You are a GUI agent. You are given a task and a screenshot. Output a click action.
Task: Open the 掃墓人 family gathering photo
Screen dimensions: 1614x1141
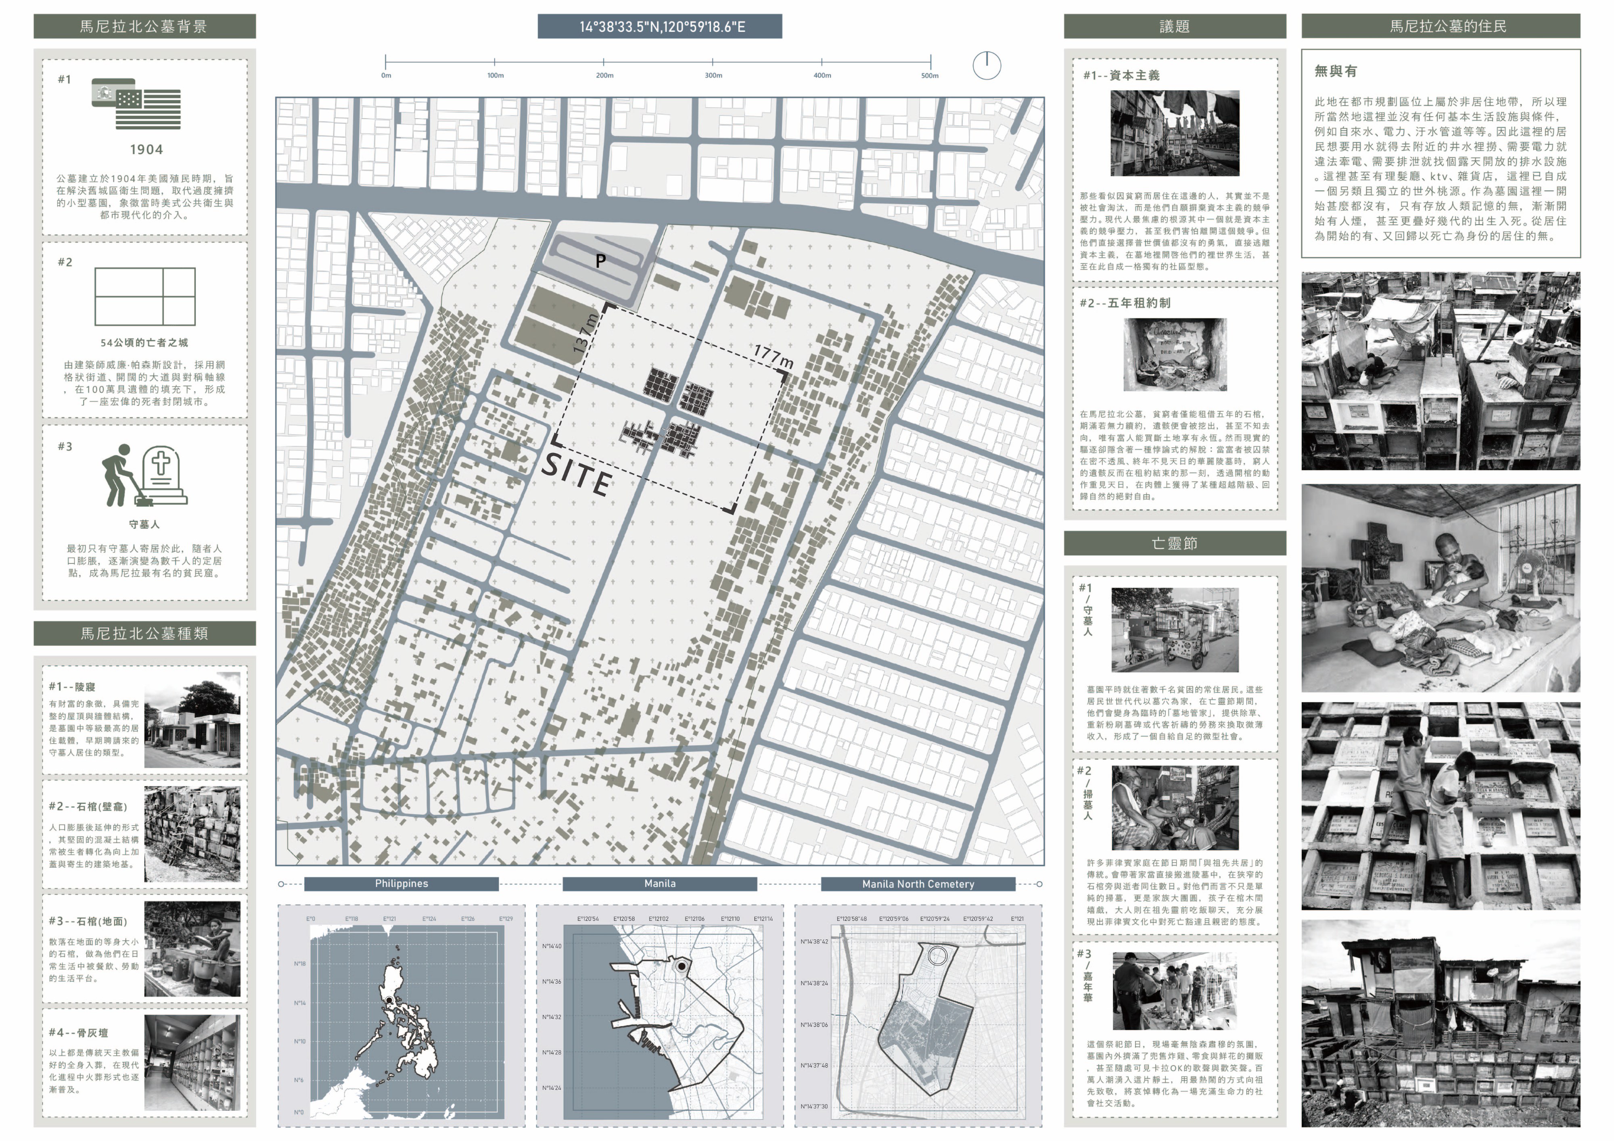pyautogui.click(x=1175, y=808)
